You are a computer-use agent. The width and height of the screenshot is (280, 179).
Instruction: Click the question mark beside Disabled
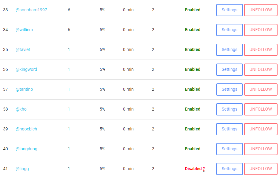tap(204, 169)
